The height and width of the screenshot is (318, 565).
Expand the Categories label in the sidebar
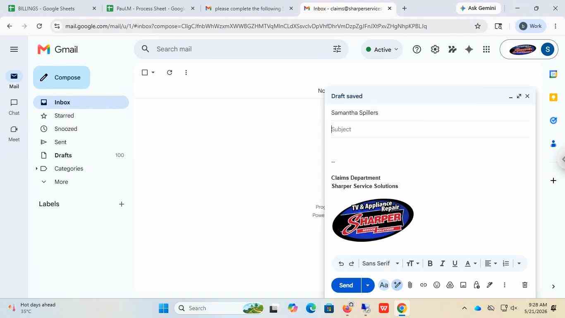pos(36,169)
